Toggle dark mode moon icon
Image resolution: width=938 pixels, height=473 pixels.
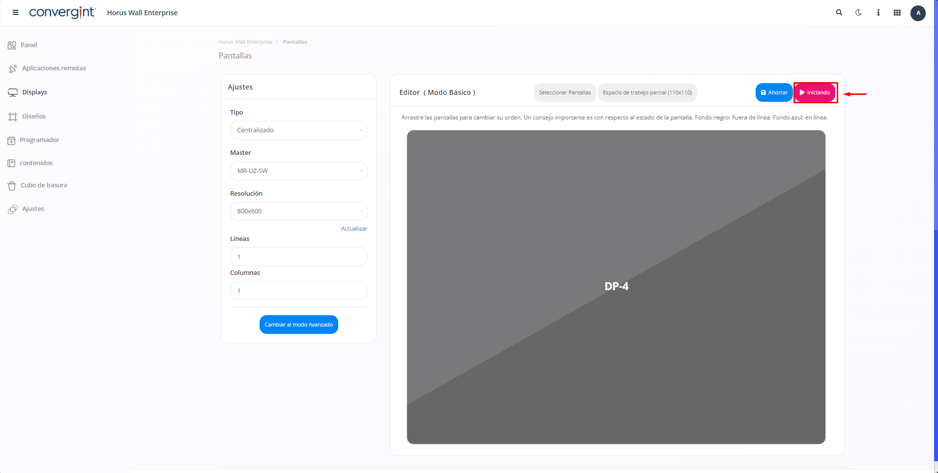point(858,13)
